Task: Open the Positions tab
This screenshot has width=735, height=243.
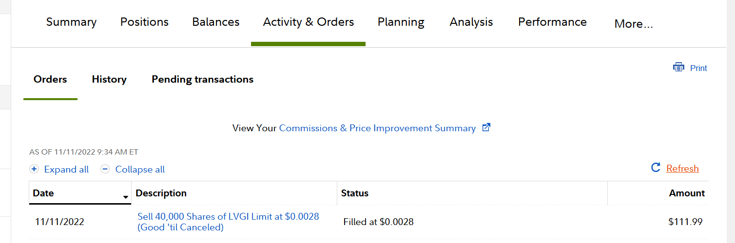Action: pos(144,22)
